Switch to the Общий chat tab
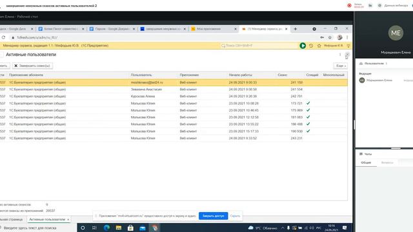 point(366,162)
